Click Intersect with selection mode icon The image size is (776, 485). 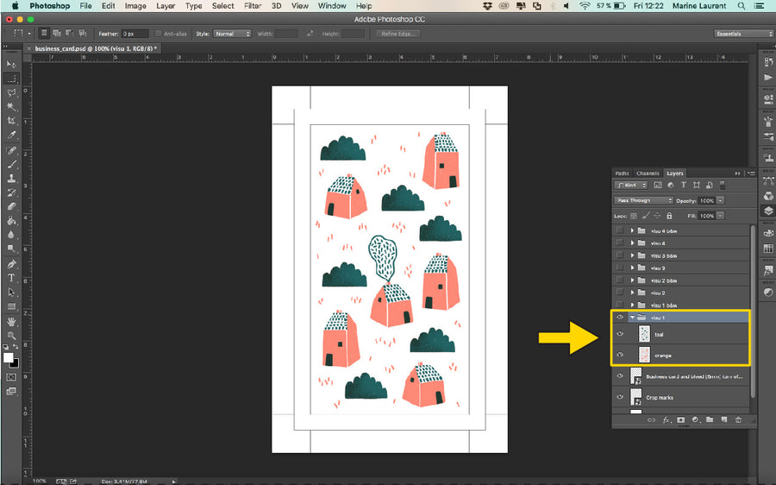coord(82,33)
